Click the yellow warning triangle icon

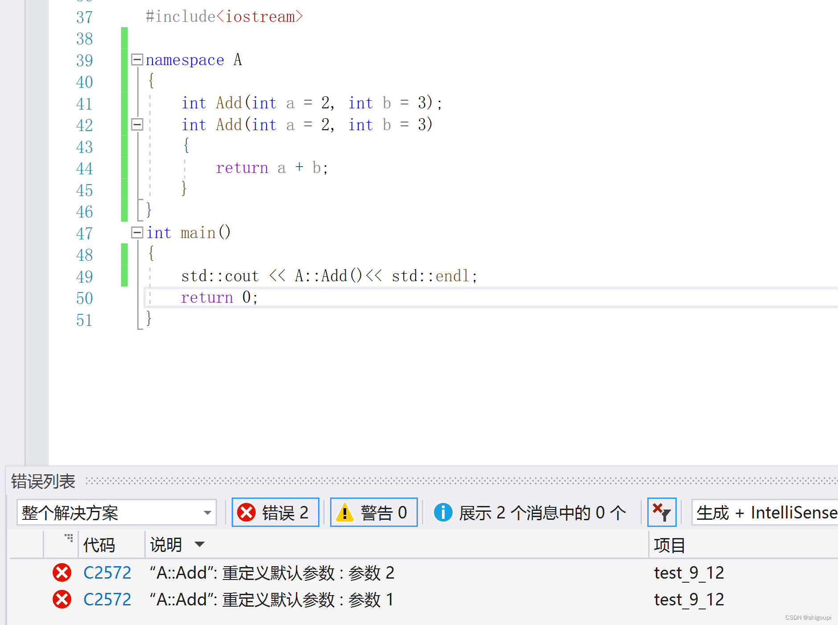coord(345,512)
